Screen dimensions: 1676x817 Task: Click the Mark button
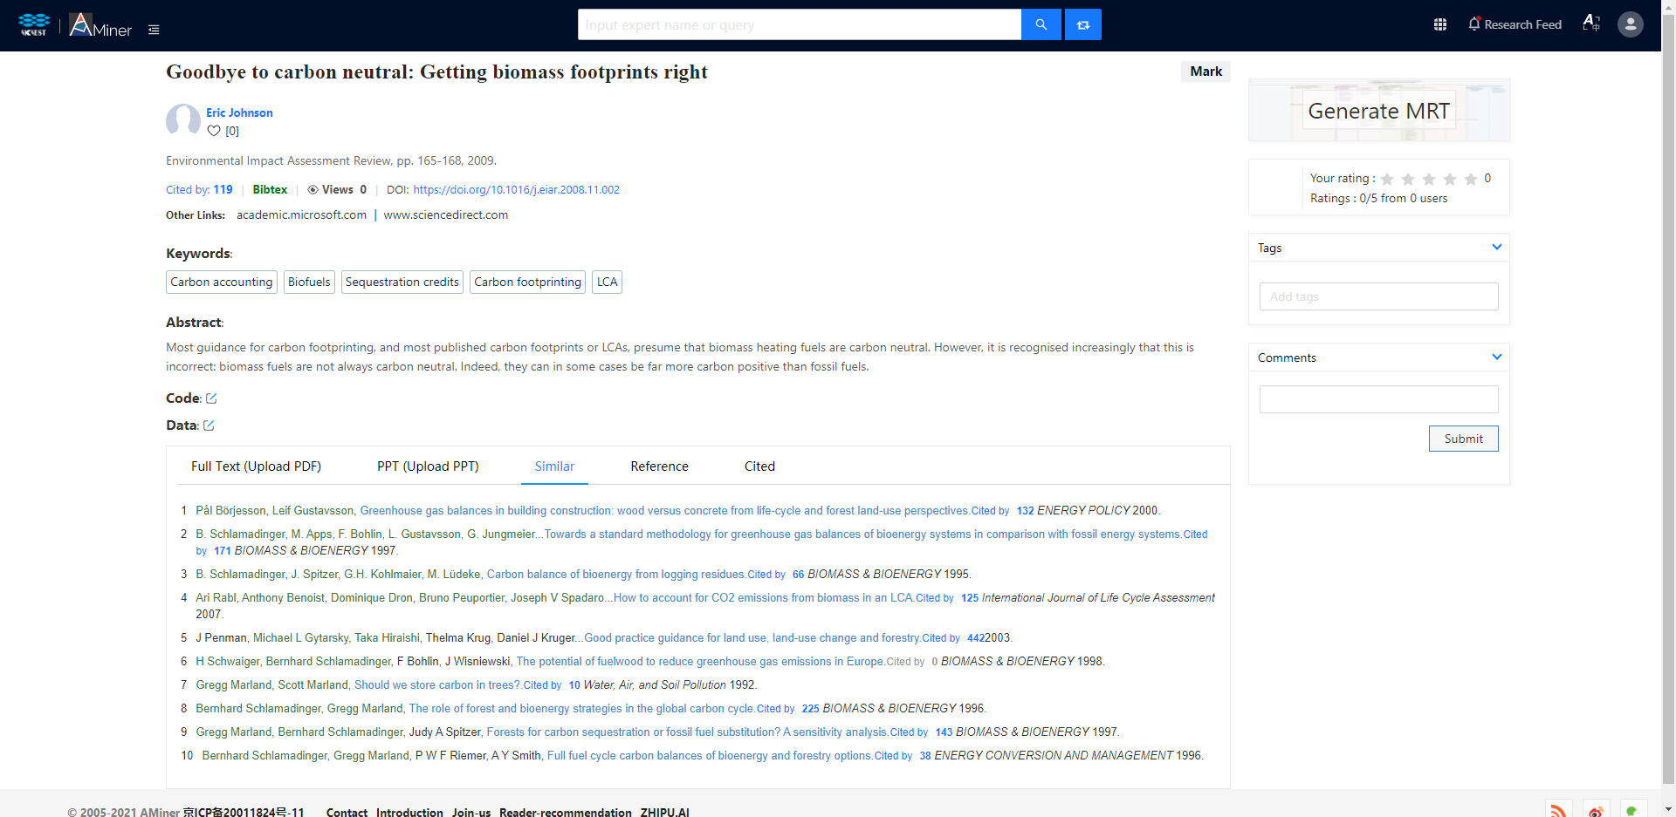[x=1205, y=71]
